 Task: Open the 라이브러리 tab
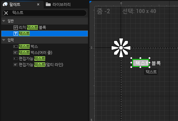pos(62,5)
